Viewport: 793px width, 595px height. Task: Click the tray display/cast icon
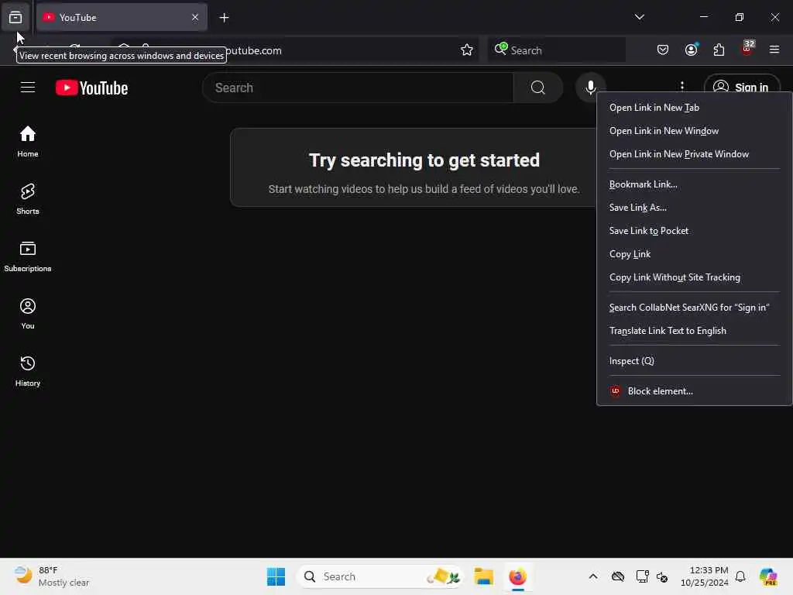tap(642, 576)
